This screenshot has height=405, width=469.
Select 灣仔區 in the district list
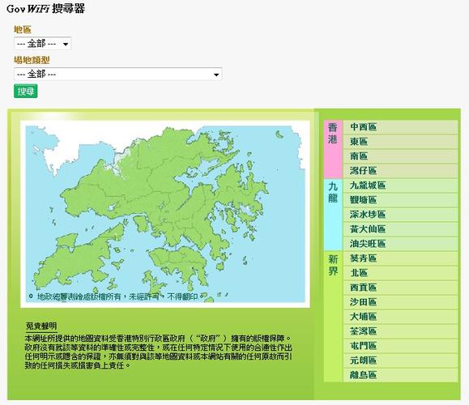[x=400, y=171]
